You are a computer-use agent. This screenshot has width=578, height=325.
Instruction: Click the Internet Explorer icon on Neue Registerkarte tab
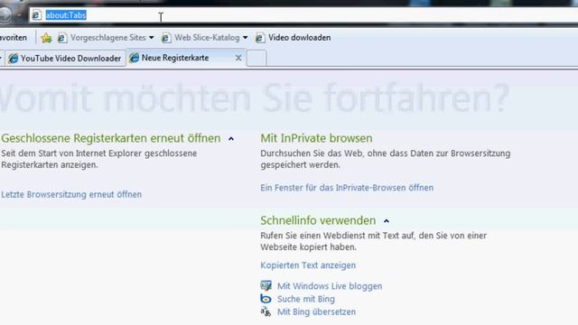(135, 58)
